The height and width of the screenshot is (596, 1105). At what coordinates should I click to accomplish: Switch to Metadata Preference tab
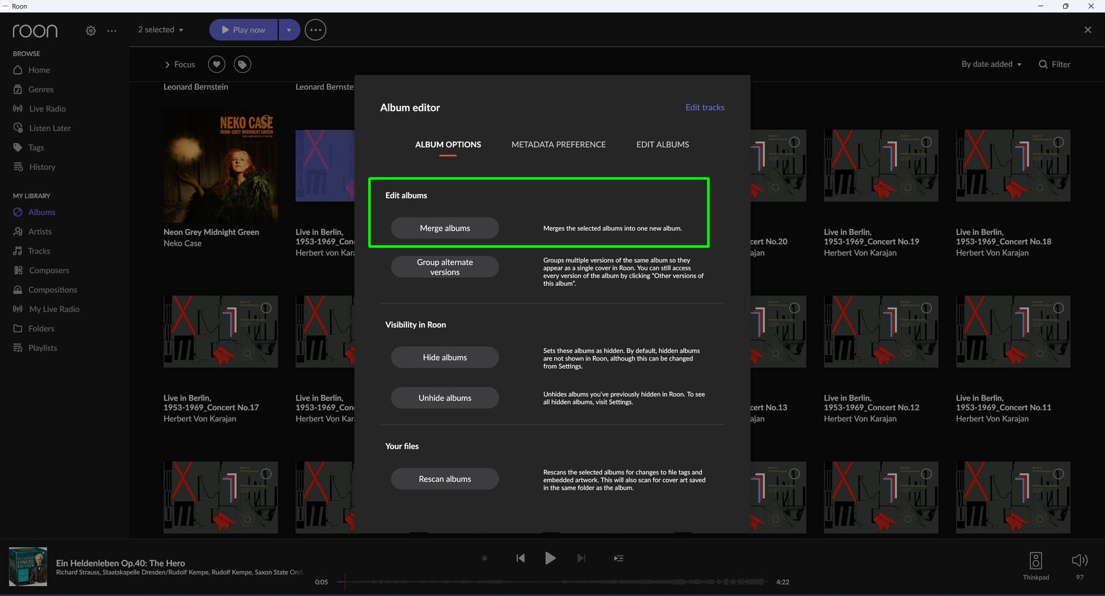coord(558,145)
